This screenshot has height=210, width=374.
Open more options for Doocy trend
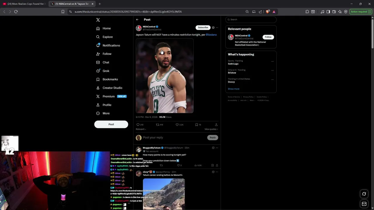(x=272, y=79)
